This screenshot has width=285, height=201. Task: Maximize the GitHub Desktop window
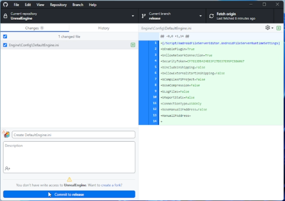pyautogui.click(x=264, y=4)
